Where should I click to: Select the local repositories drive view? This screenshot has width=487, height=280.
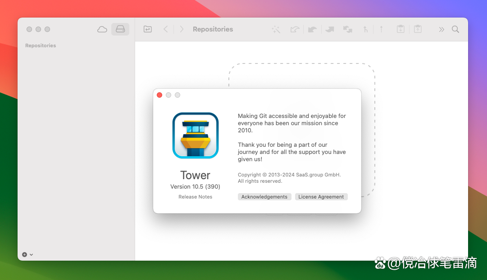pos(120,29)
